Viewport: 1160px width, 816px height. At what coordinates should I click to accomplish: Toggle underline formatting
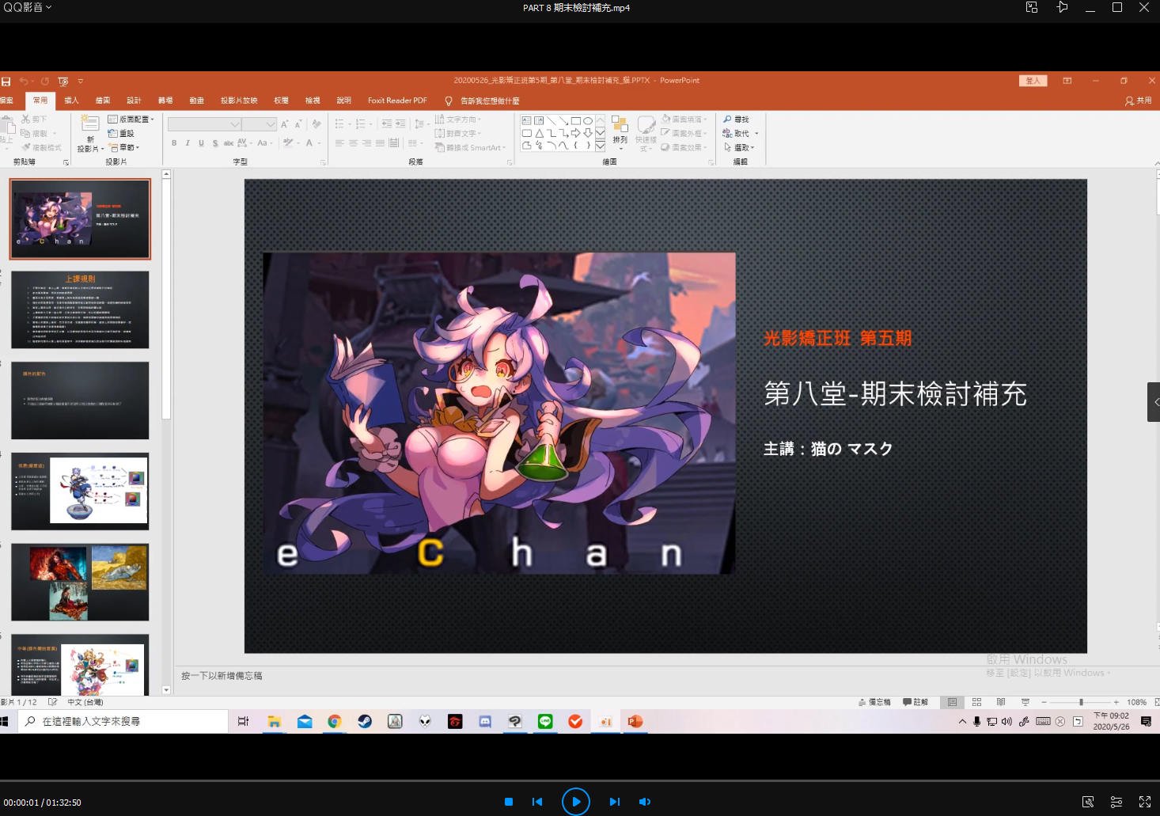click(x=200, y=143)
